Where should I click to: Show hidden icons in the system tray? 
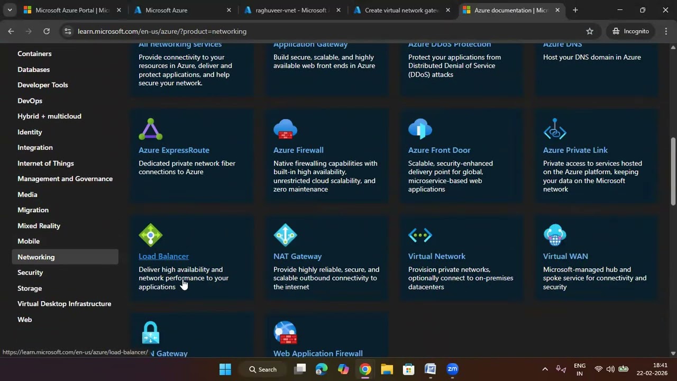(x=545, y=369)
